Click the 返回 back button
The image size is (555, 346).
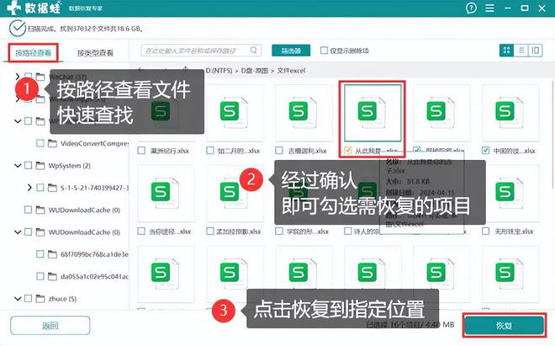(x=50, y=326)
